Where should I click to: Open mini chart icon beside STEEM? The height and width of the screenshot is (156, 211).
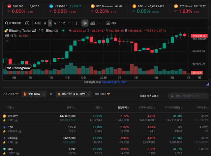(x=20, y=131)
